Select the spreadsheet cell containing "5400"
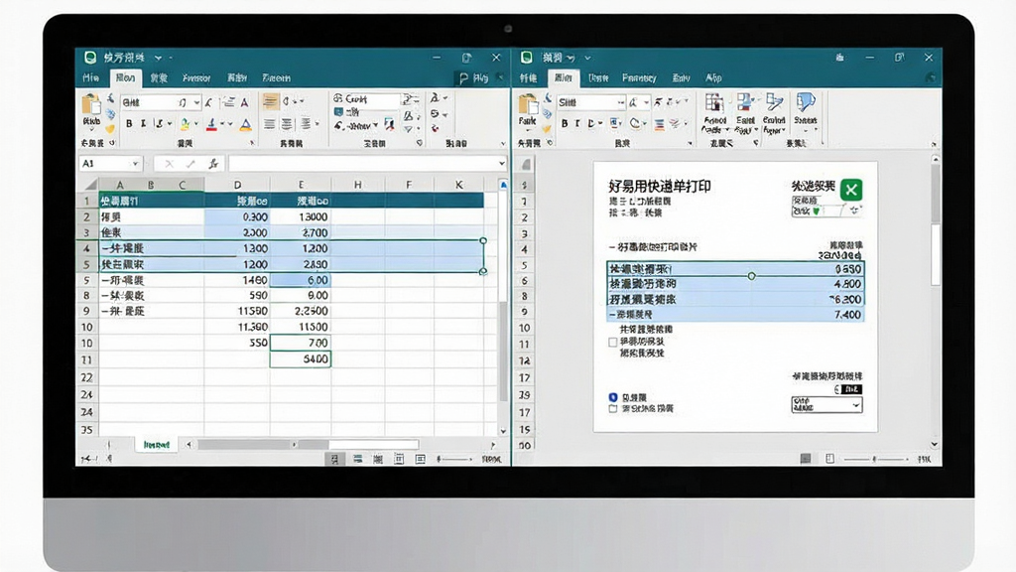Viewport: 1016px width, 572px height. point(301,359)
